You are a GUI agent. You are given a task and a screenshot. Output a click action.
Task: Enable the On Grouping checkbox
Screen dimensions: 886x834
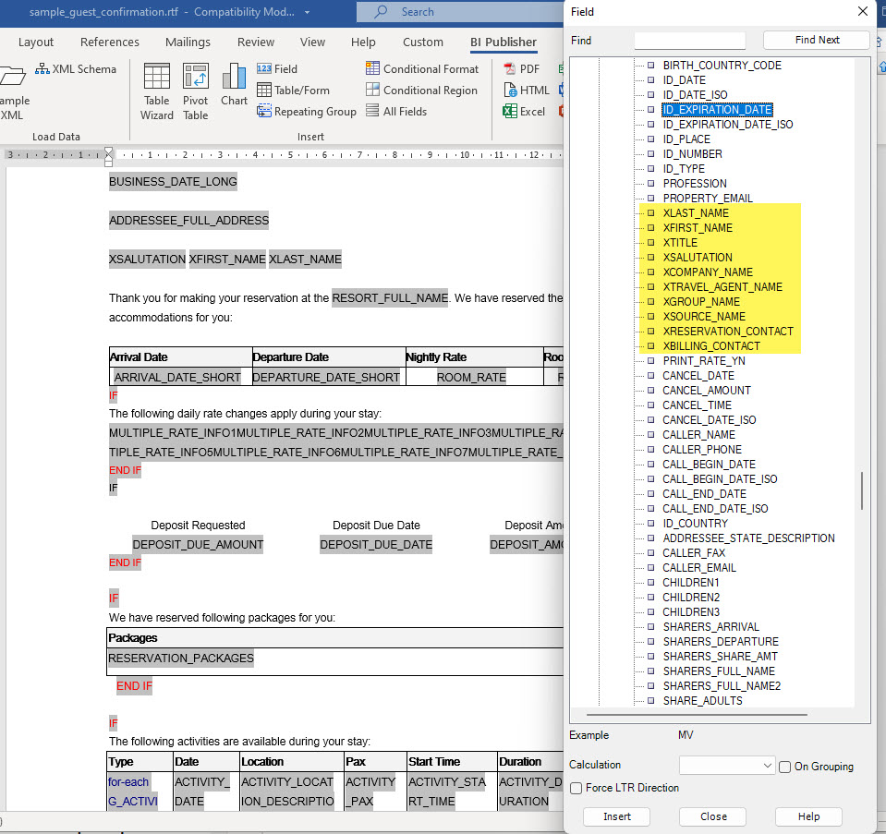783,767
